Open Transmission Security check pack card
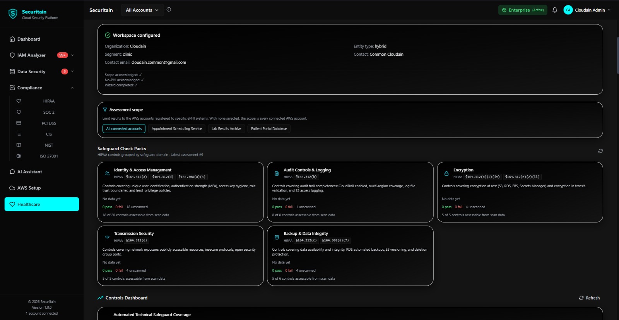 point(181,256)
